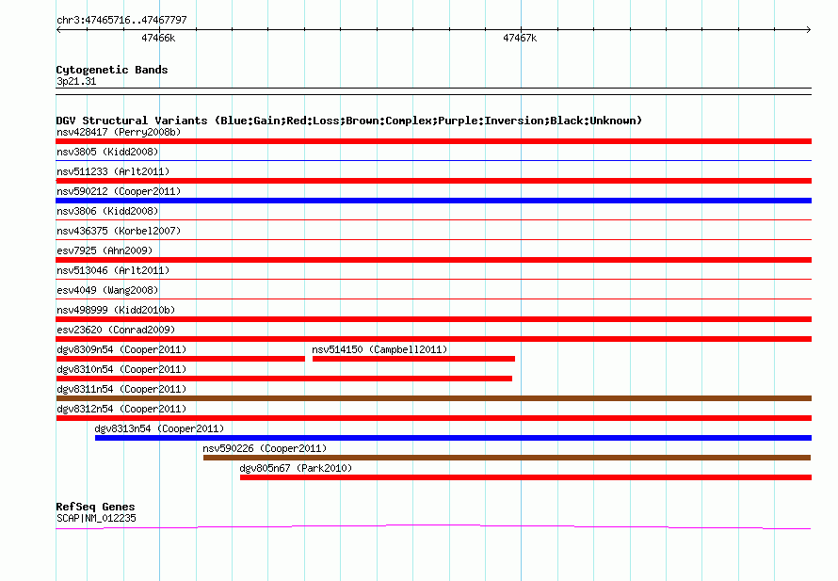Screen dimensions: 838x581
Task: Click the red bar under esv23620
Action: [x=433, y=339]
